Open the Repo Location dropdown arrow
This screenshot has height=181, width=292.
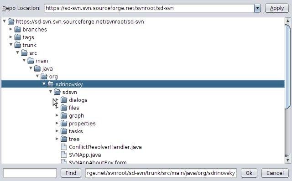tap(257, 8)
